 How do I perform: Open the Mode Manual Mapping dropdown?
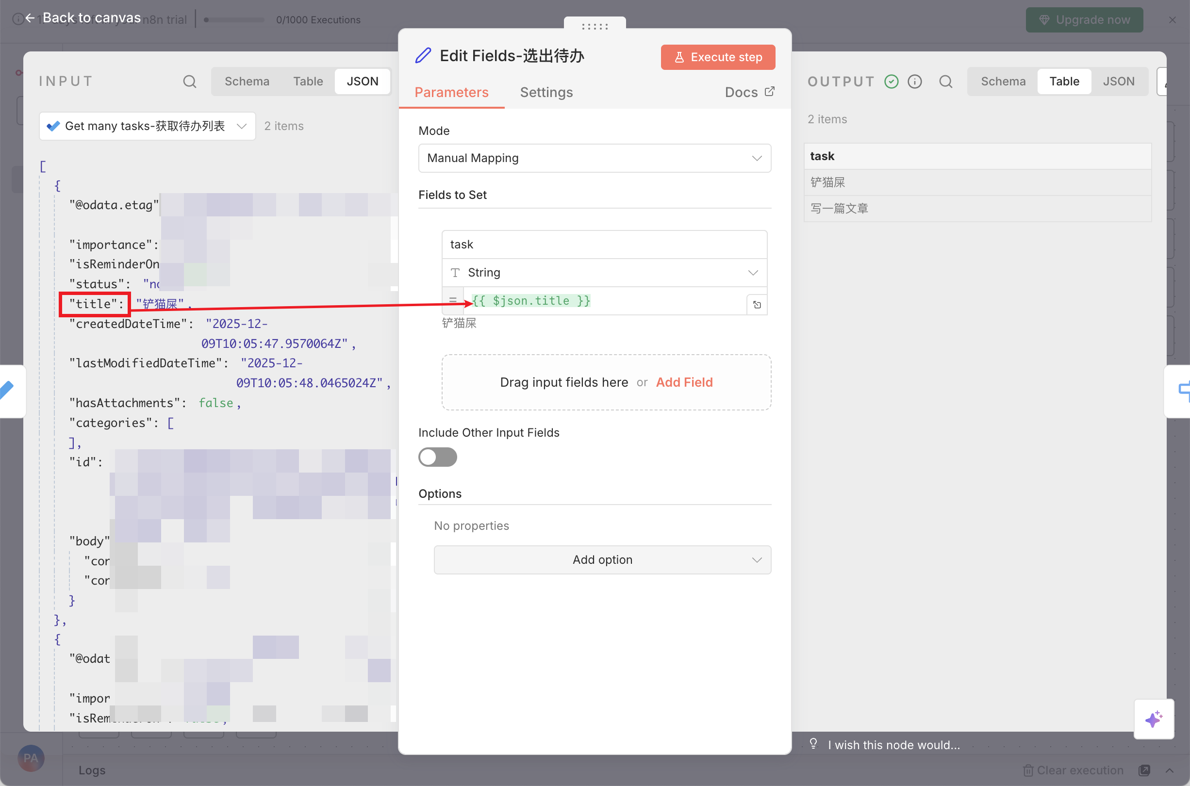tap(595, 158)
